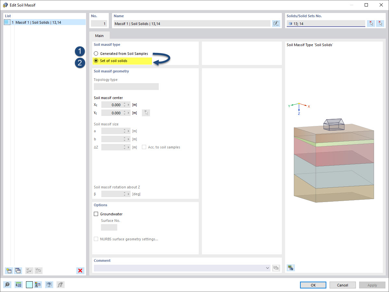Click the list item color square for Massif 1

7,22
